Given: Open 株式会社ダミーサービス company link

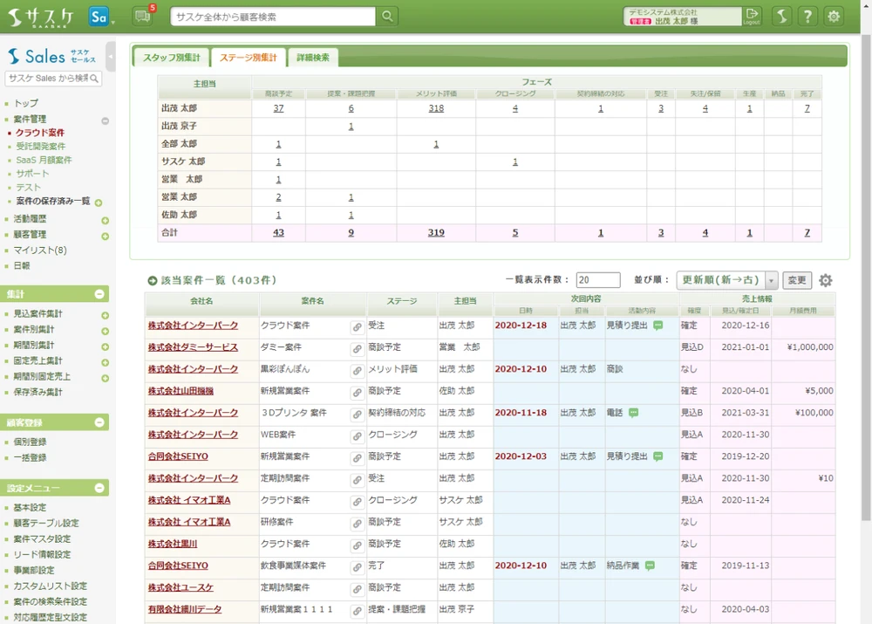Looking at the screenshot, I should tap(193, 347).
